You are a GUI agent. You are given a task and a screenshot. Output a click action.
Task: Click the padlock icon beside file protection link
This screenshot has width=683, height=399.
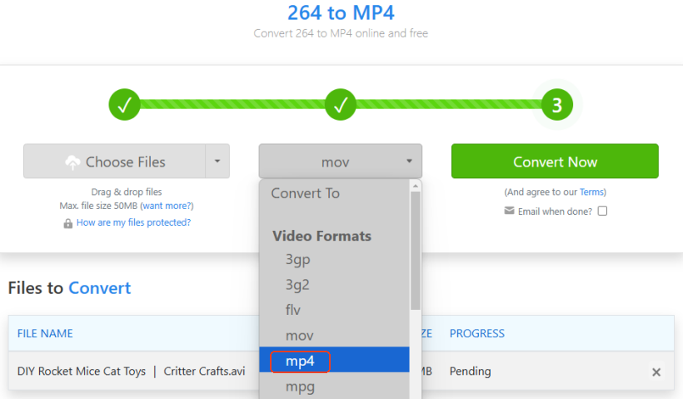point(67,223)
